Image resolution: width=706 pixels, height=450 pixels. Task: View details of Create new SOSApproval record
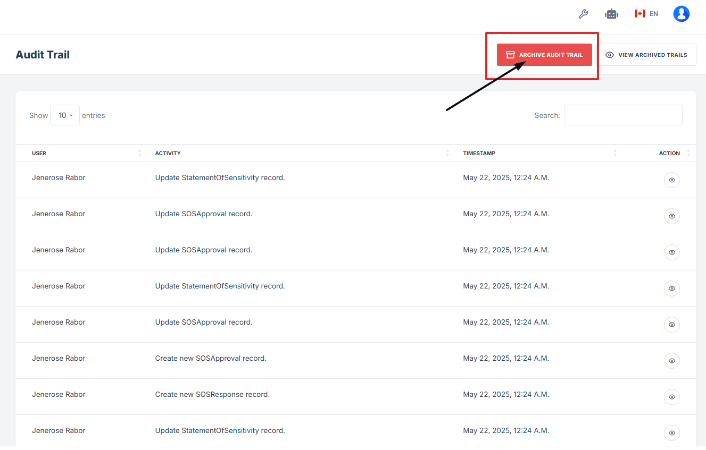[671, 361]
